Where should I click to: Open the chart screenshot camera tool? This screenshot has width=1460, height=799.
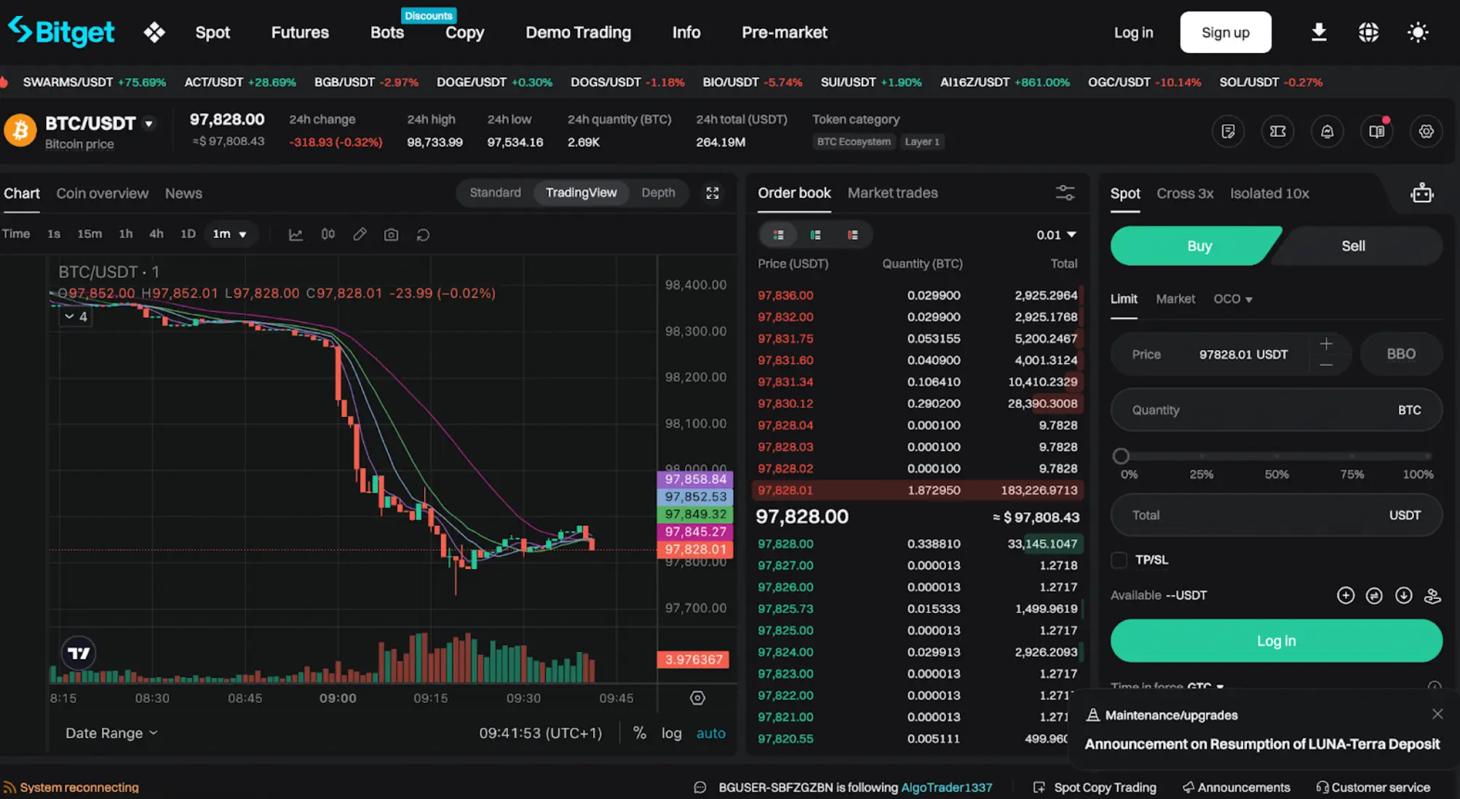(x=391, y=234)
